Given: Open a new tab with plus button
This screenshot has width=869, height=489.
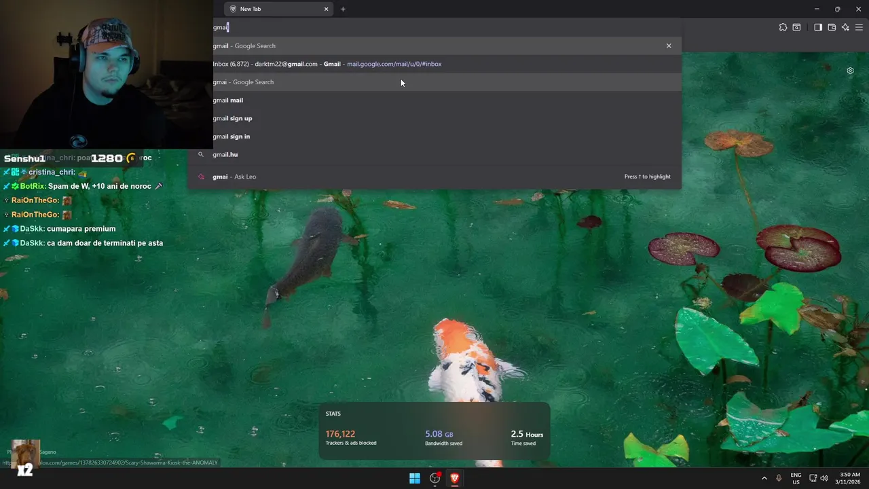Looking at the screenshot, I should (343, 9).
